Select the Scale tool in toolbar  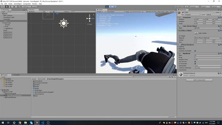(x=14, y=7)
